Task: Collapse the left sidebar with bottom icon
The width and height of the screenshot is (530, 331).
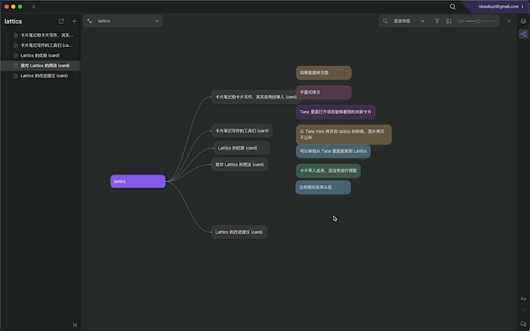Action: coord(75,325)
